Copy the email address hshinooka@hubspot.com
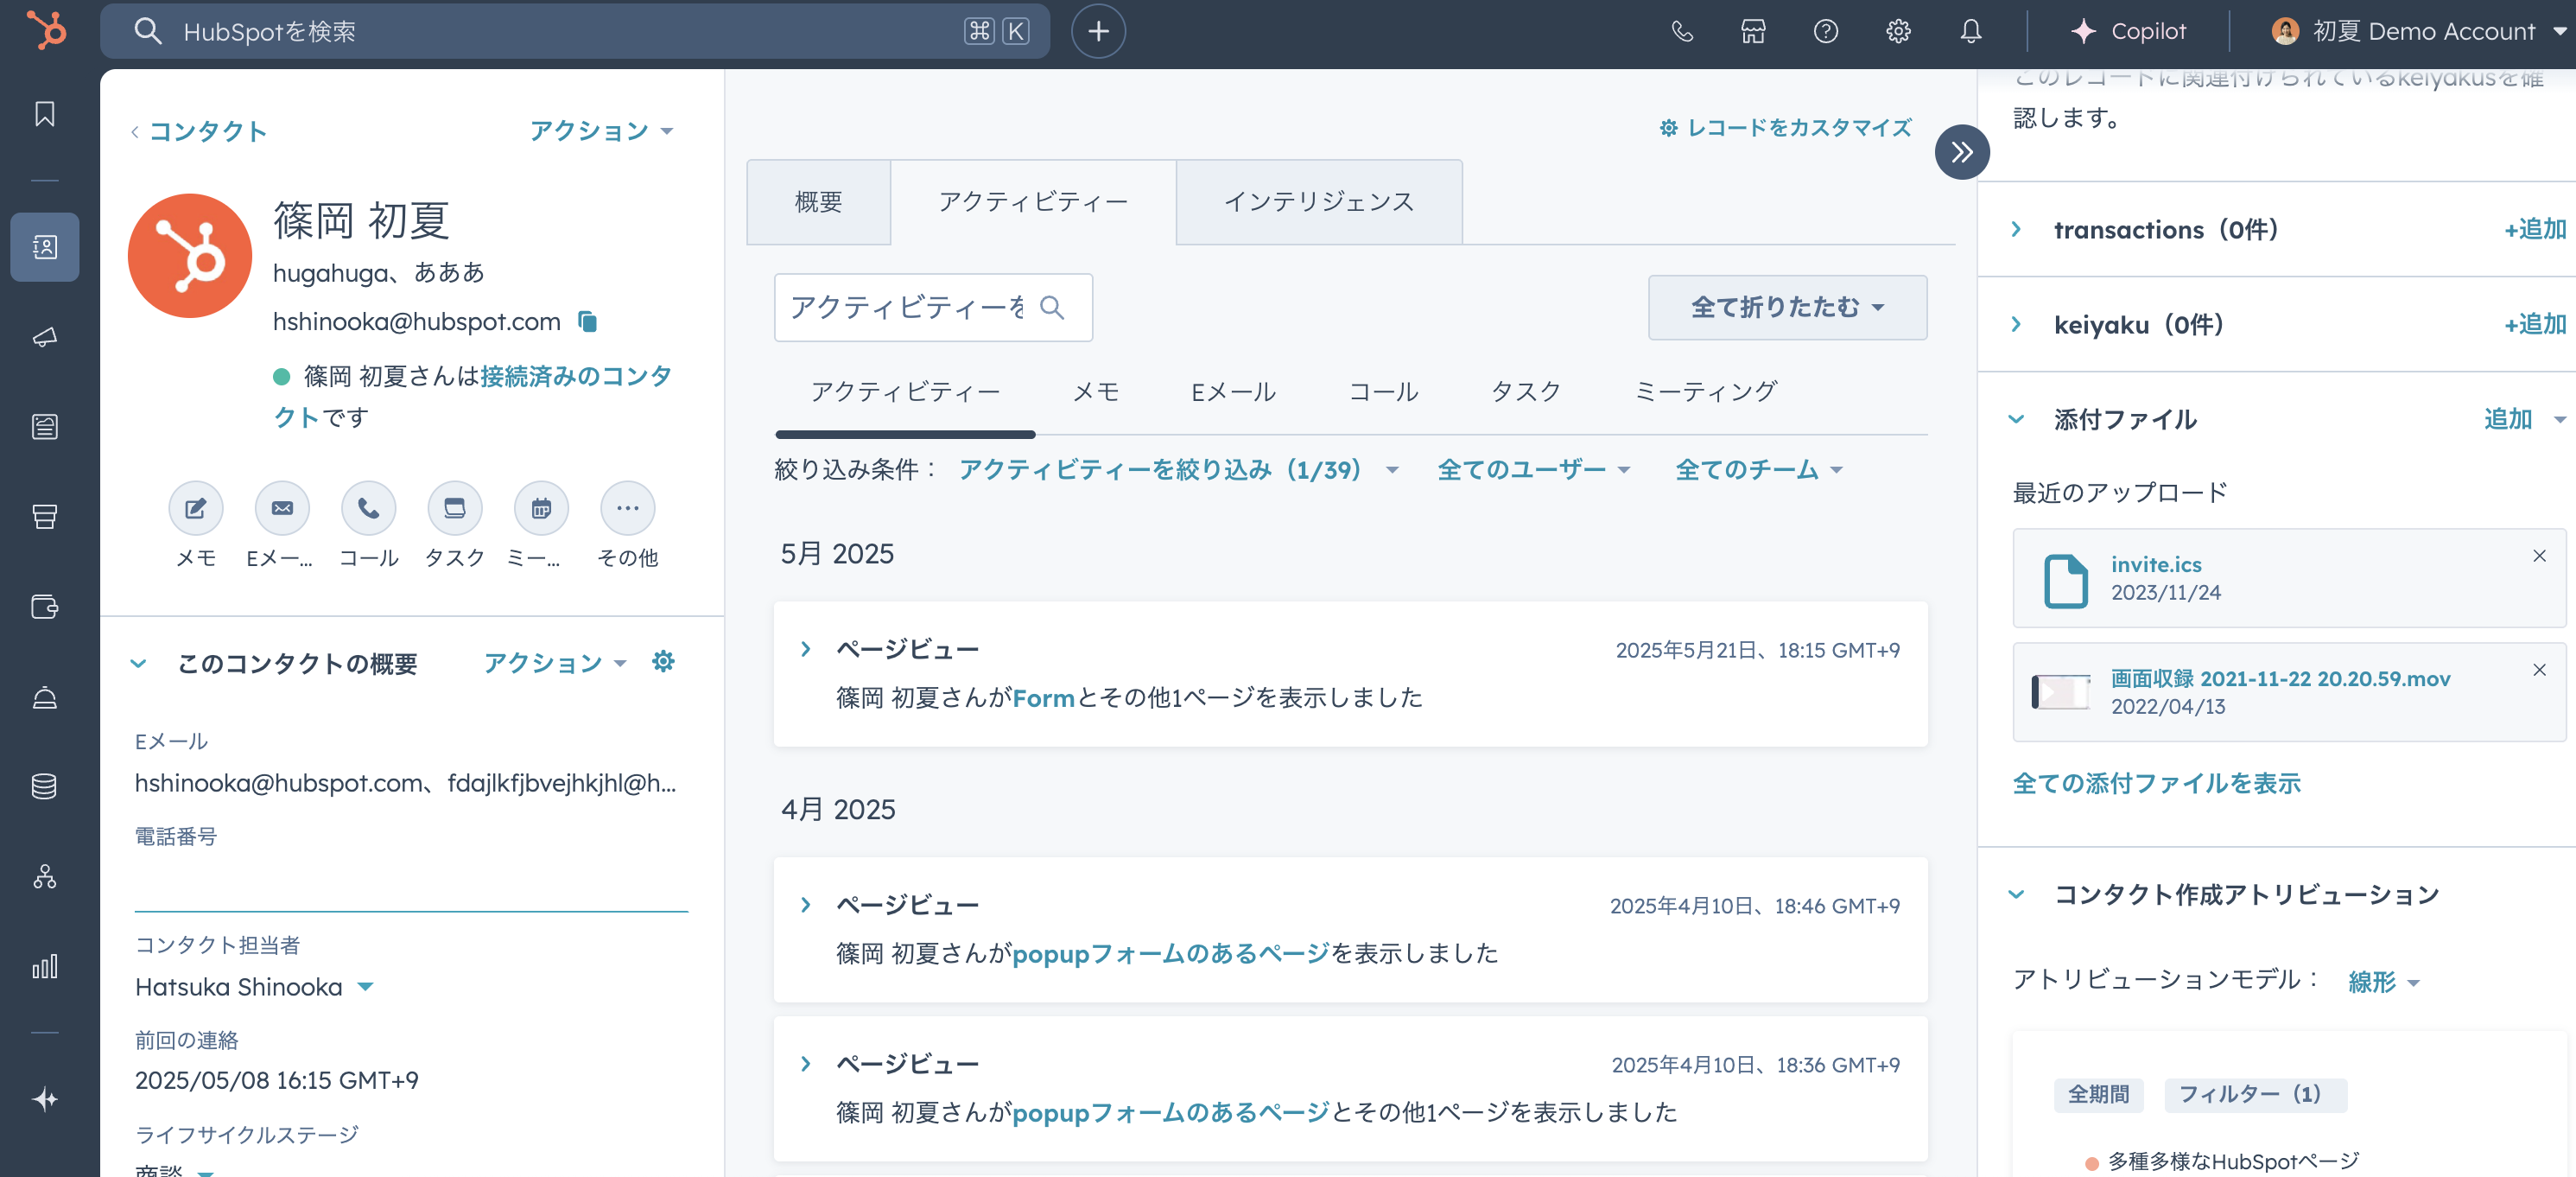This screenshot has width=2576, height=1177. point(588,321)
